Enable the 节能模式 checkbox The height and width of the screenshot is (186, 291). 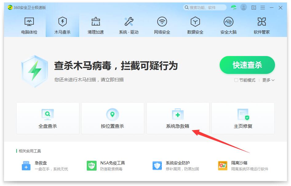[x=236, y=80]
